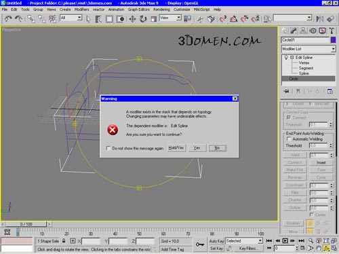339x254 pixels.
Task: Open the Modifiers menu
Action: tap(81, 10)
